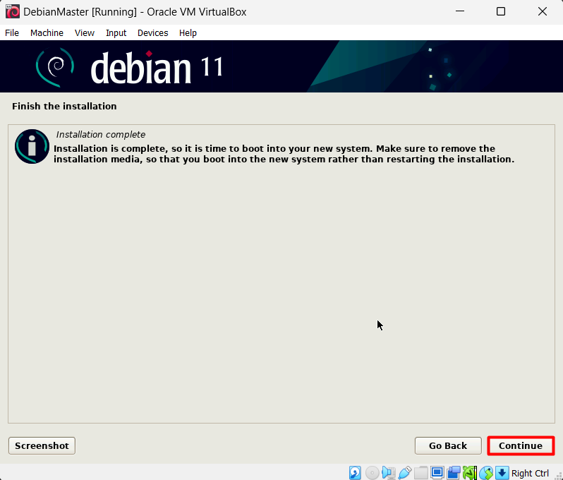Click the Right Ctrl host key label
Viewport: 563px width, 480px height.
coord(530,473)
